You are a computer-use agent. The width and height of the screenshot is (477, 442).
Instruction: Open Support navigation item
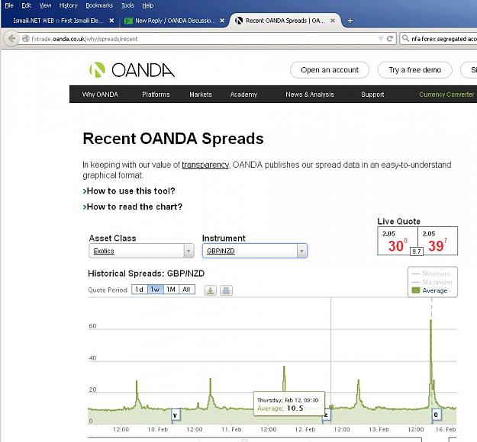(372, 94)
